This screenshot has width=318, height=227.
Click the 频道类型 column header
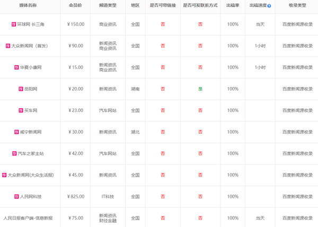108,5
